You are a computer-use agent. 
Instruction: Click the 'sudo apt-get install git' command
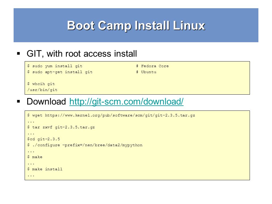[60, 72]
